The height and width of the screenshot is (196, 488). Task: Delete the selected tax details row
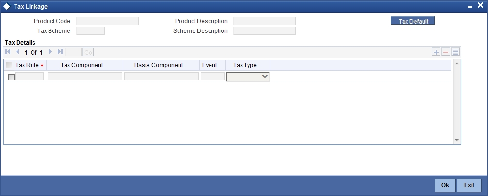pos(446,52)
